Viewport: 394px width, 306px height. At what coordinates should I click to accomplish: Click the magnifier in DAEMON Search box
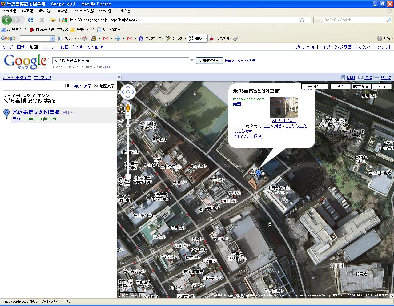pos(388,20)
